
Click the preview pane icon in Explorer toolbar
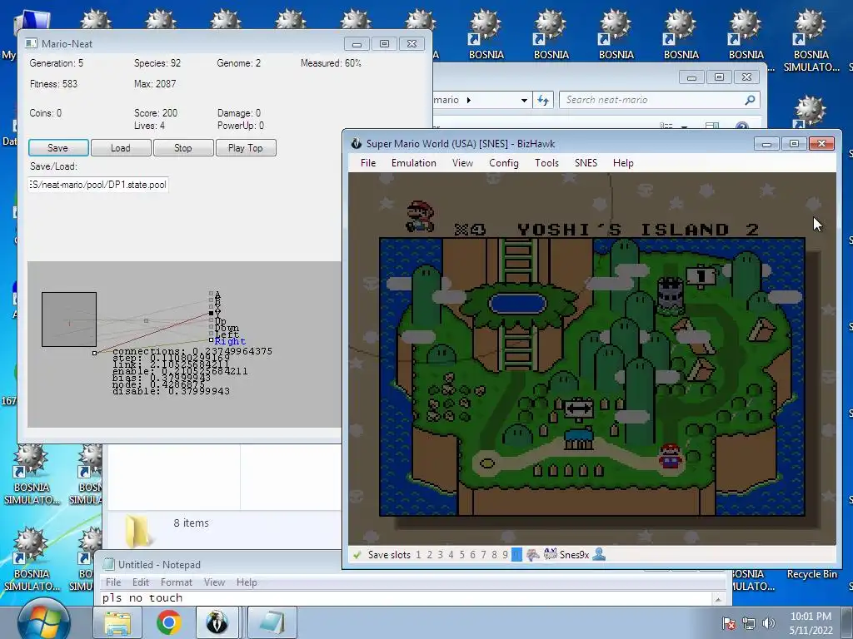click(712, 126)
